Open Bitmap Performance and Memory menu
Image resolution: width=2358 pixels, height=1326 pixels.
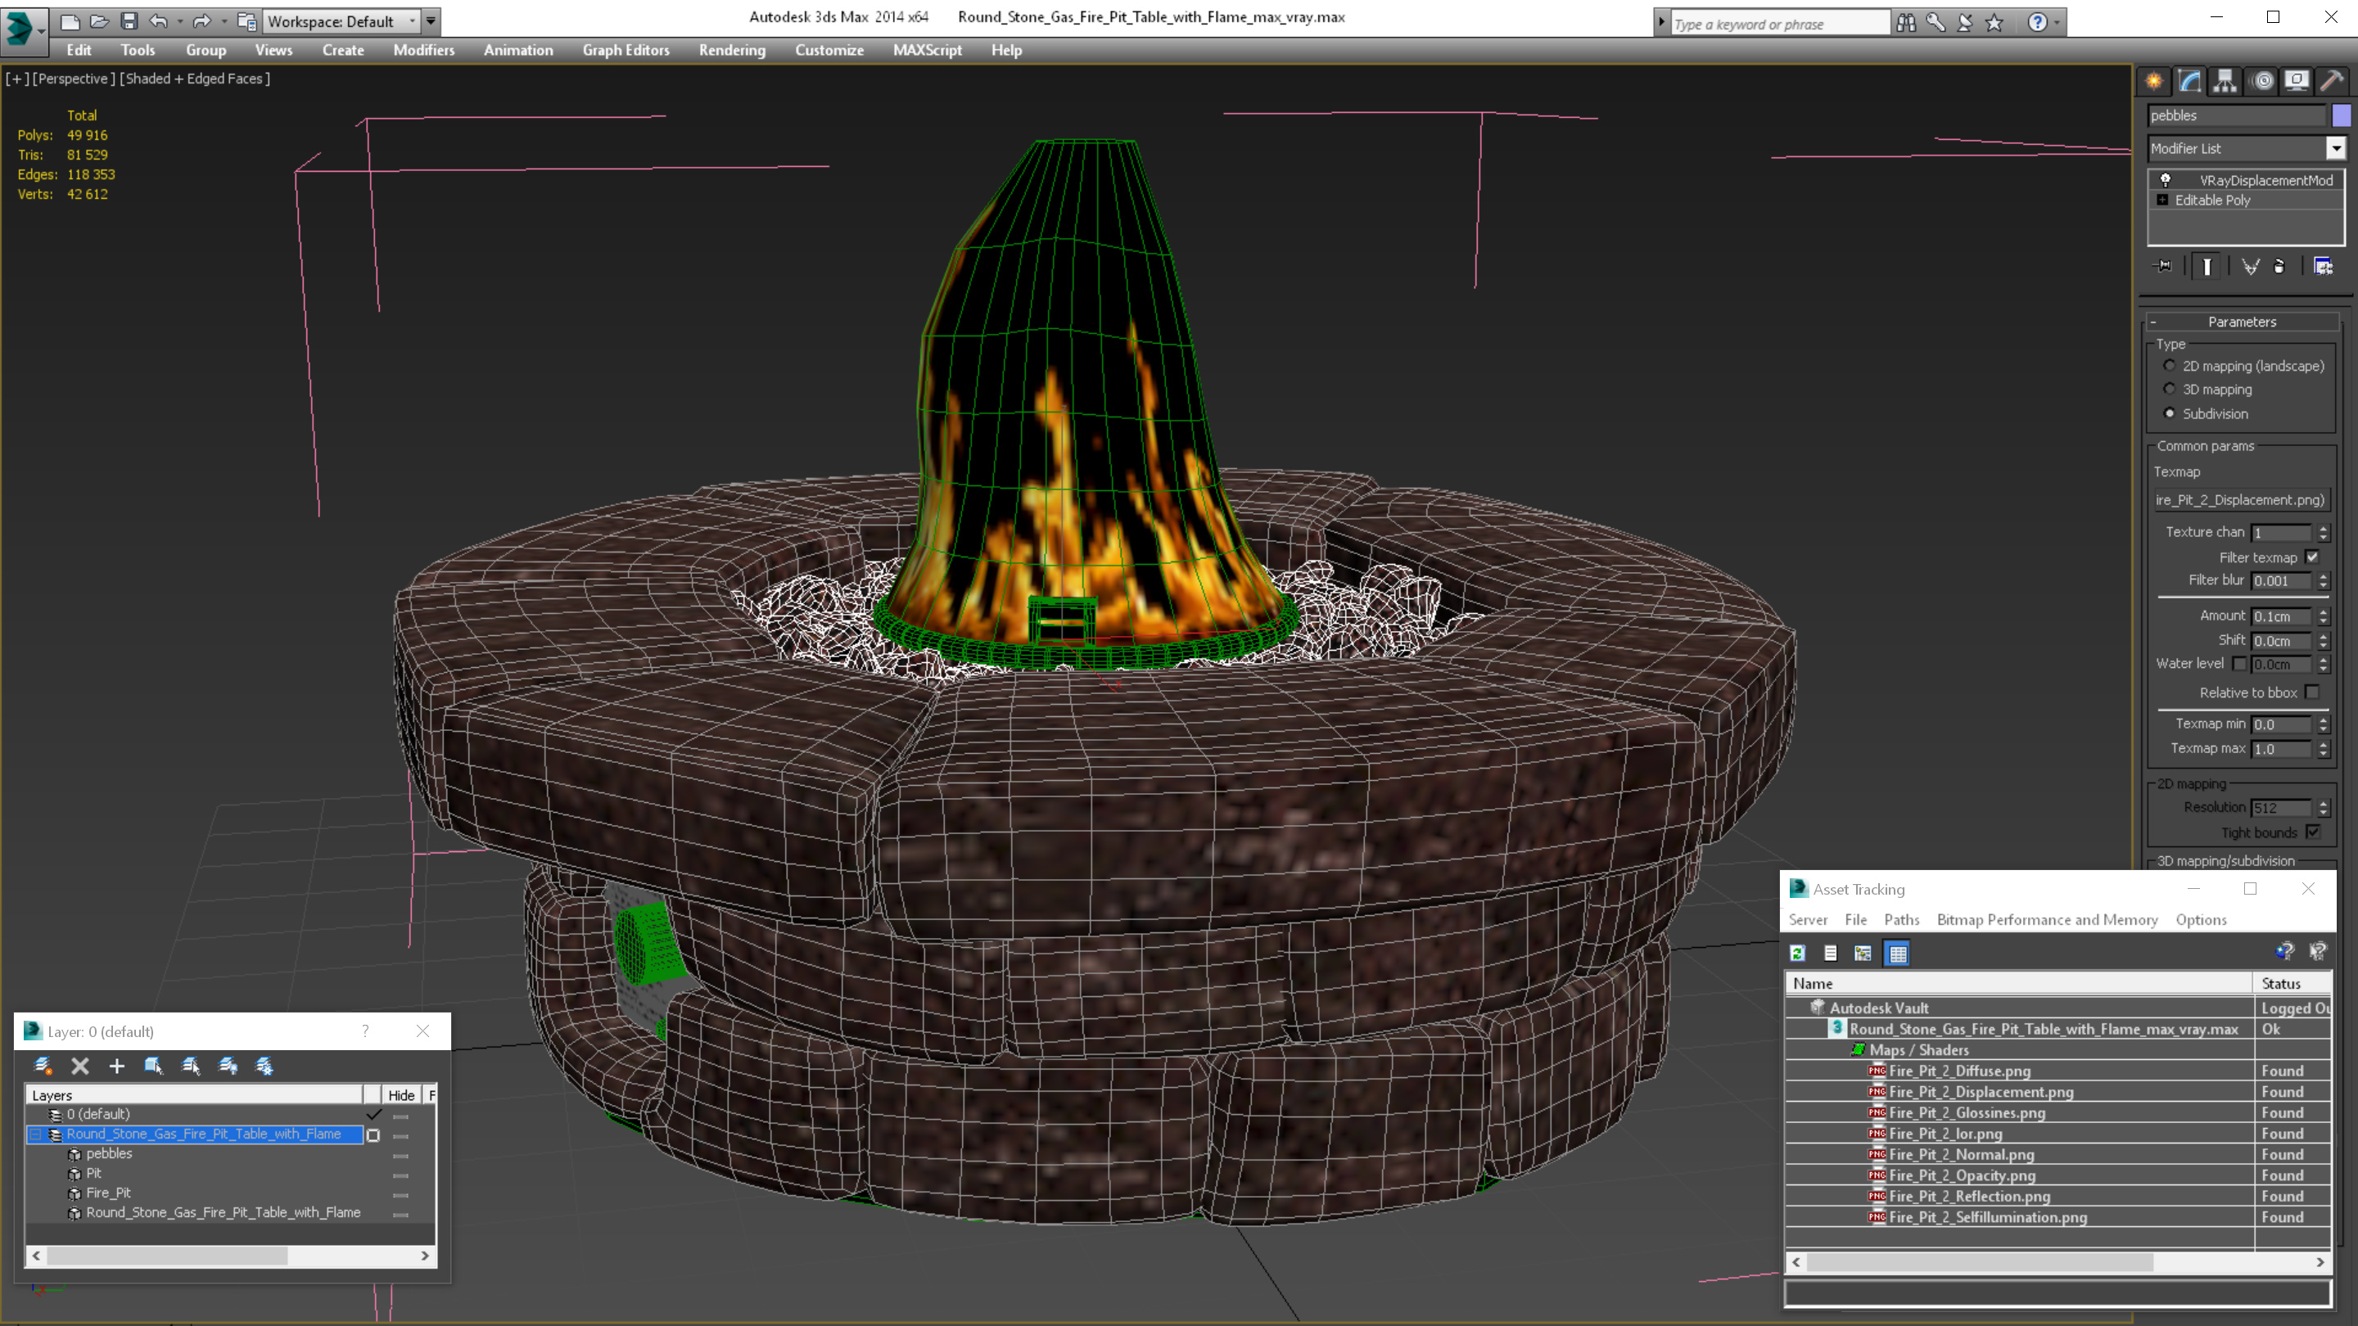[2047, 920]
